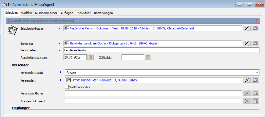Clear the Erlaubnisinhaber entry with X icon
This screenshot has width=265, height=118.
coord(247,29)
